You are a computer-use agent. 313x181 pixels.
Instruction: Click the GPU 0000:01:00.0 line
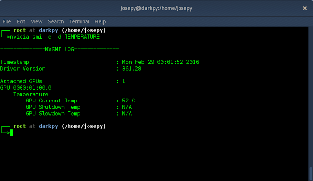(26, 88)
